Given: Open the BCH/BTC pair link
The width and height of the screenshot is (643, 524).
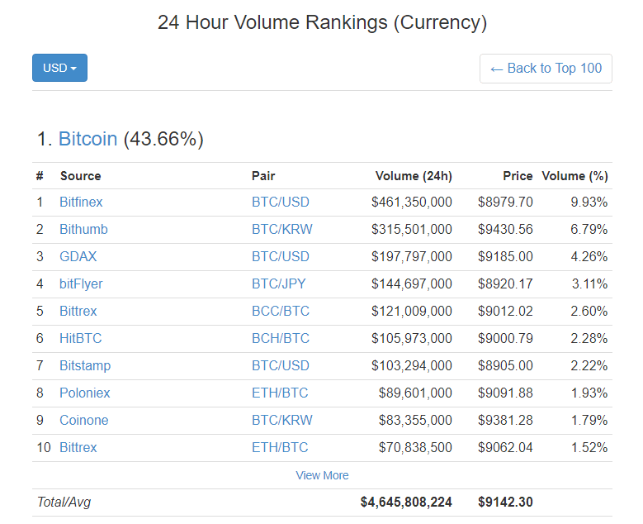Looking at the screenshot, I should tap(281, 338).
